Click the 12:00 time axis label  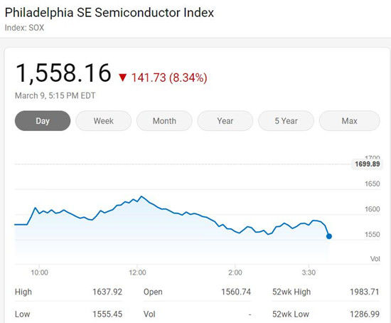pos(137,272)
